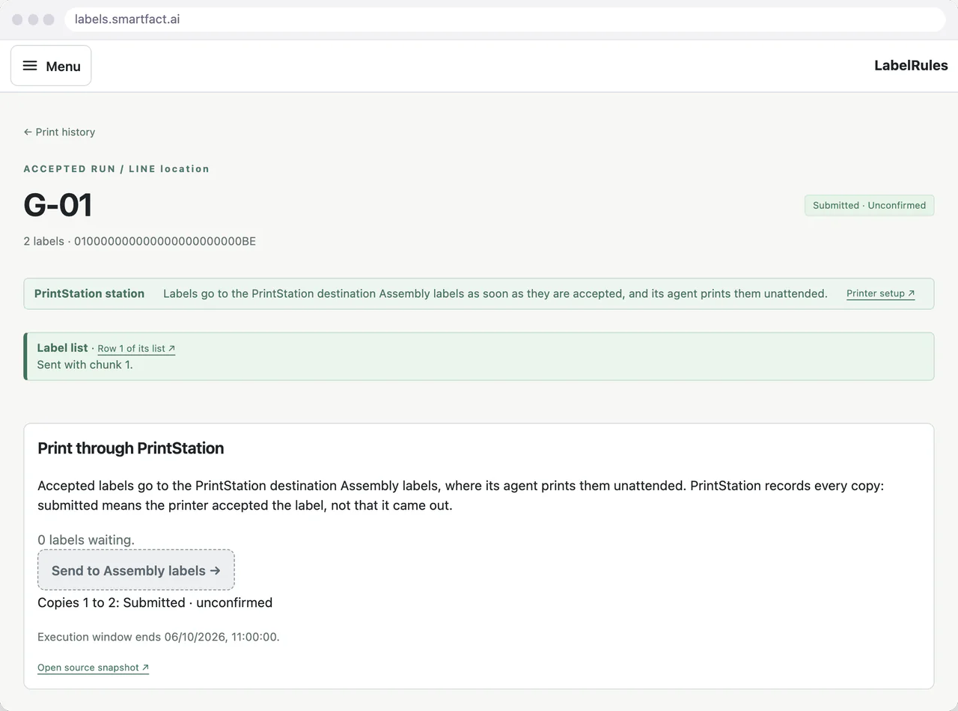Open the Printer setup link
Image resolution: width=958 pixels, height=711 pixels.
(x=880, y=293)
